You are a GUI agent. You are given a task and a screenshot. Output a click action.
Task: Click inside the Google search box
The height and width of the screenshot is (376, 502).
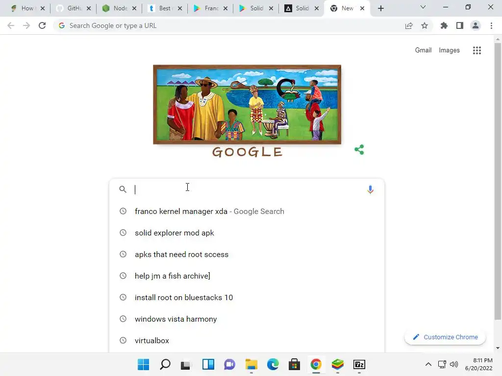[248, 189]
